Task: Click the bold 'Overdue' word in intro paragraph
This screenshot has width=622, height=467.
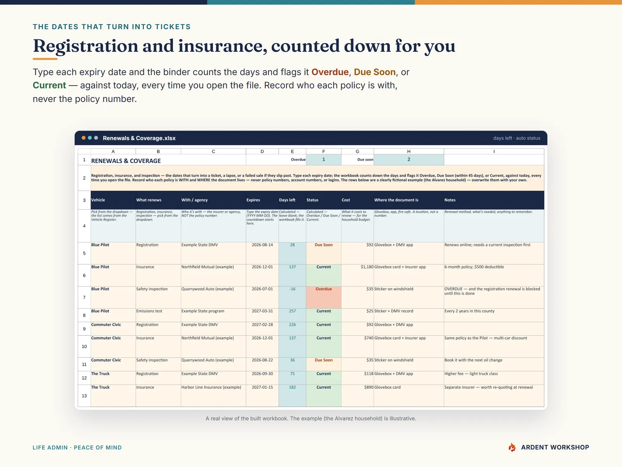Action: pyautogui.click(x=330, y=72)
